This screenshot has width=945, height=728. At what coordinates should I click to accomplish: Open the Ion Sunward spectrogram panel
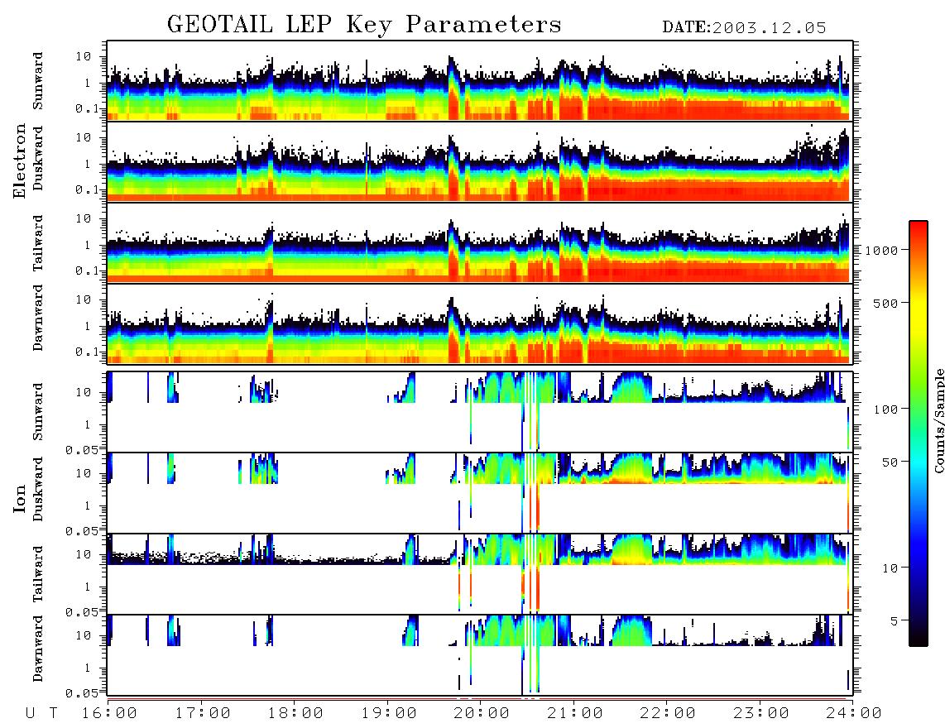(x=480, y=412)
